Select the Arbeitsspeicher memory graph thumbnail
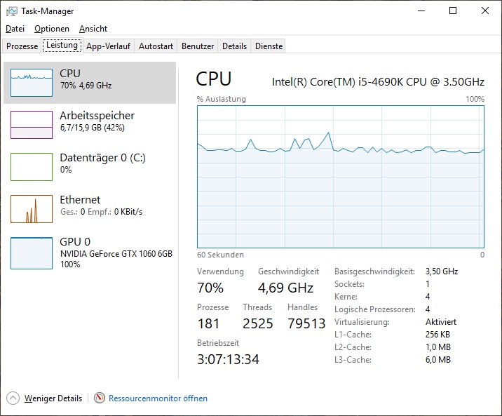The image size is (502, 416). pos(32,125)
